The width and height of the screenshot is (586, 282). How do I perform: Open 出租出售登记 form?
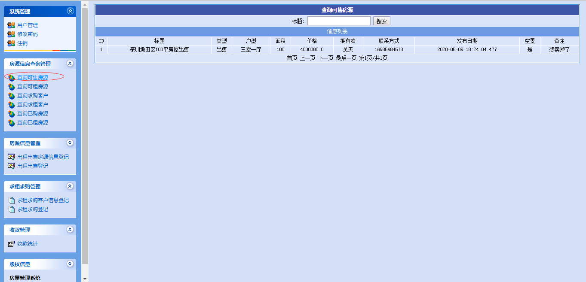(x=33, y=166)
